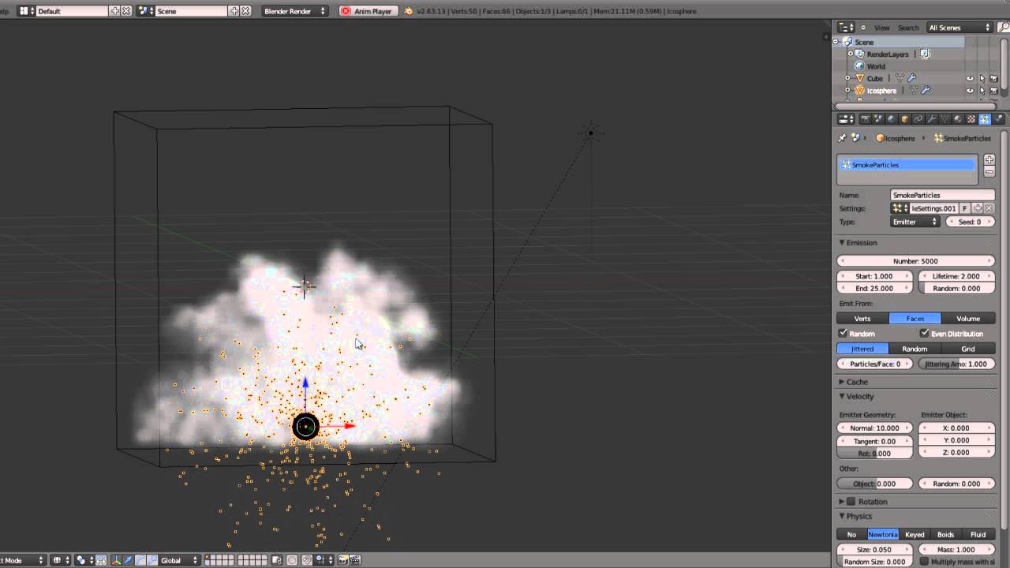Enable the Rotation panel checkbox

coord(851,501)
